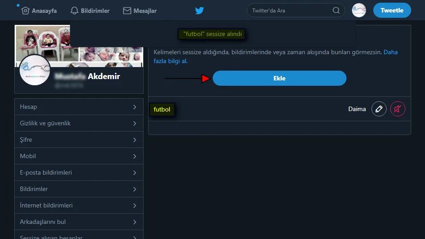Expand the Şifre section chevron
This screenshot has width=425, height=239.
[134, 139]
